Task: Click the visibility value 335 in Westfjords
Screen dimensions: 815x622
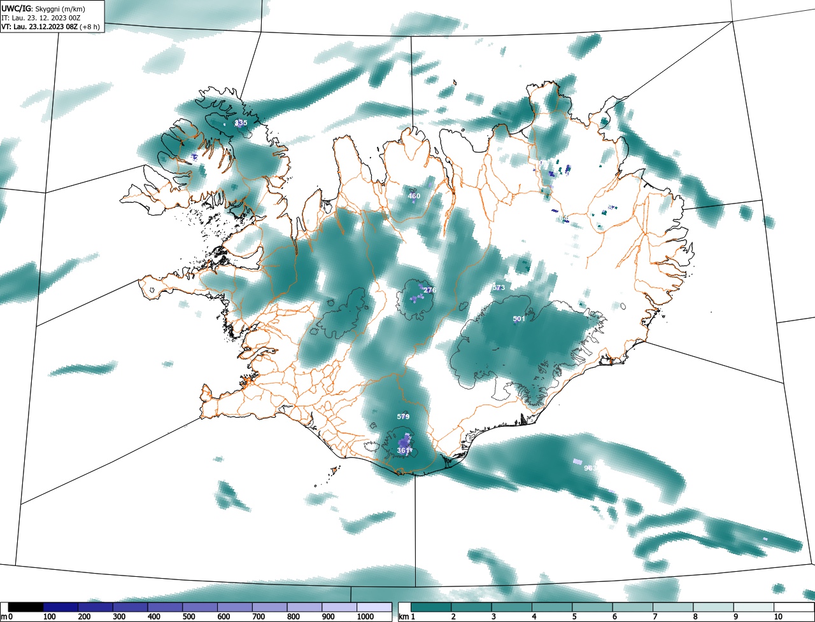Action: tap(241, 123)
